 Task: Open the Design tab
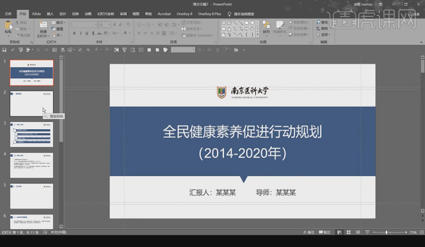point(63,14)
